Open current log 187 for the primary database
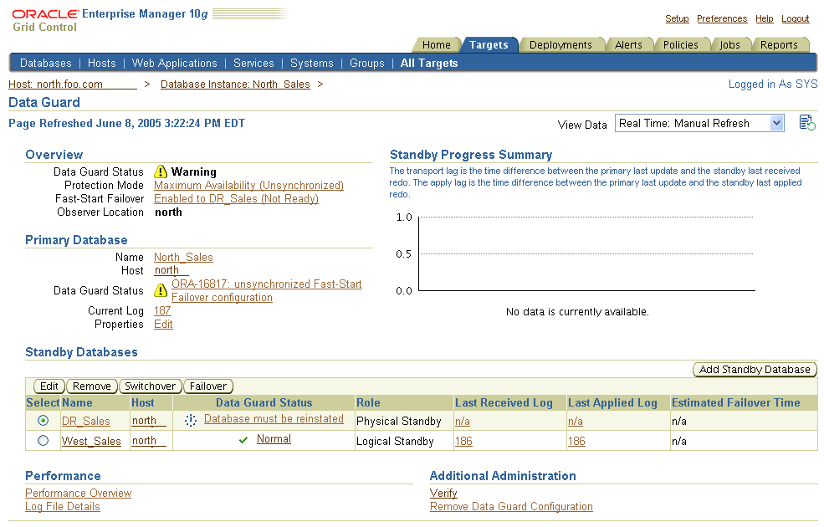Screen dimensions: 824x527 [x=161, y=310]
